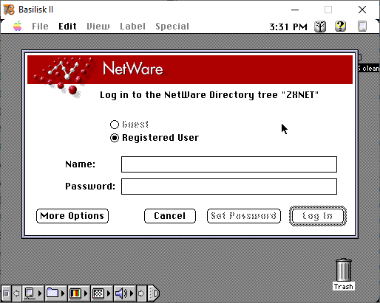The height and width of the screenshot is (303, 380).
Task: Click the Cancel button
Action: 170,216
